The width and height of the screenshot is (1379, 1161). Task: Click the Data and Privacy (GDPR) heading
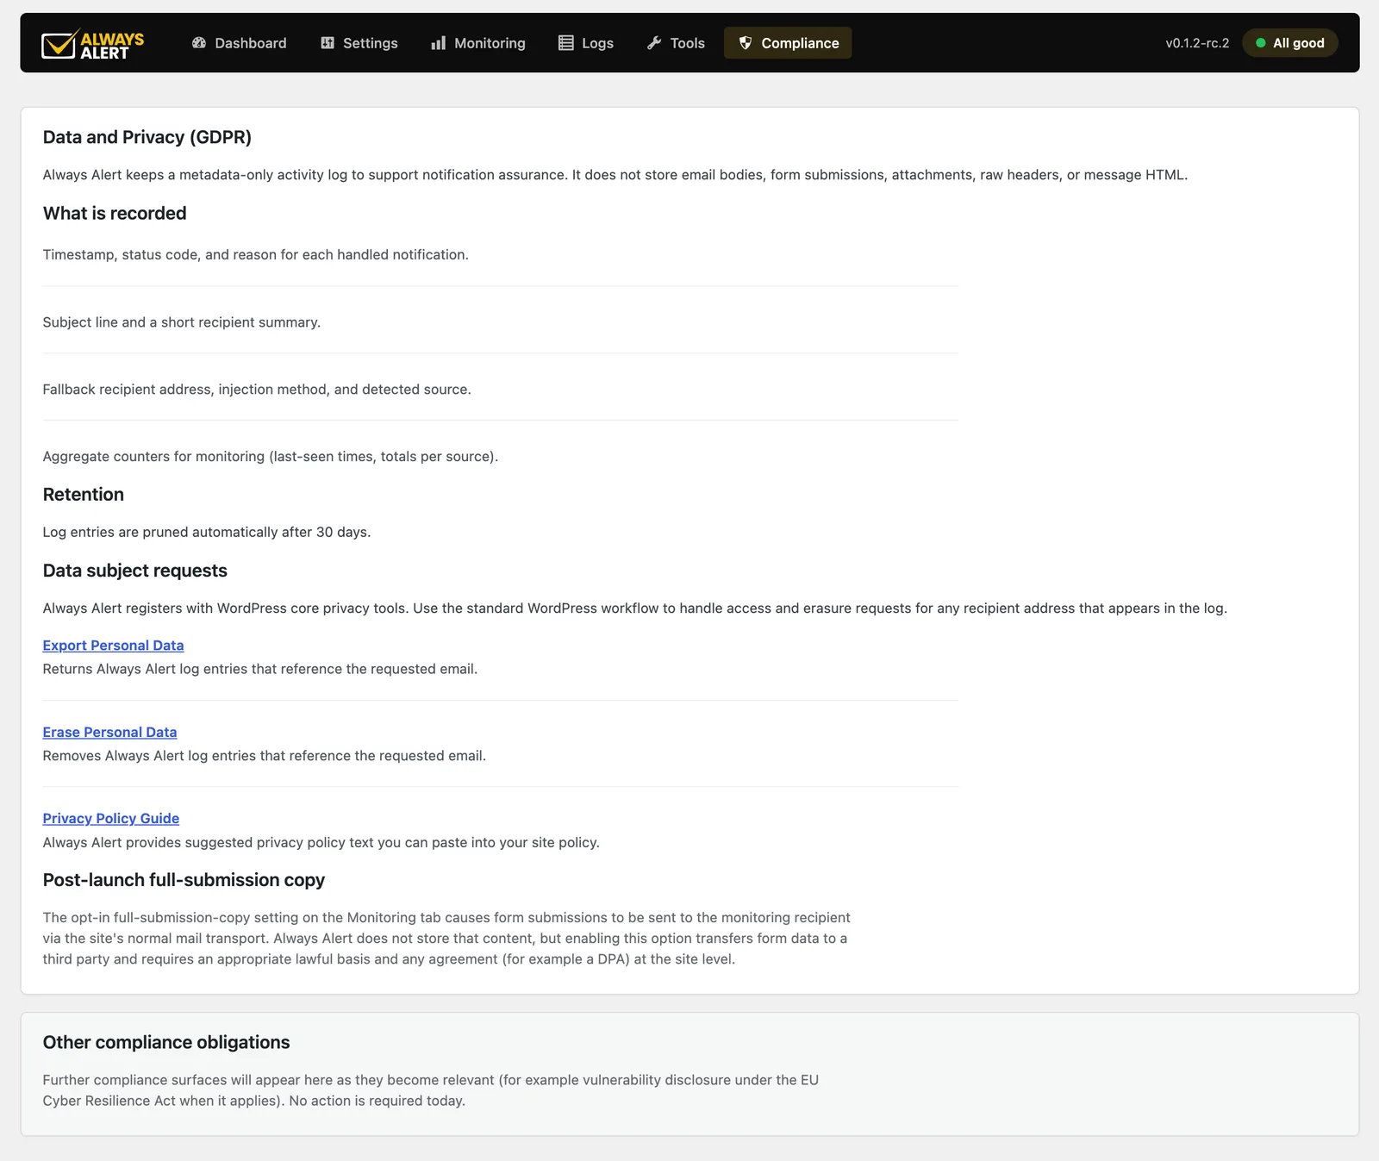pyautogui.click(x=147, y=137)
